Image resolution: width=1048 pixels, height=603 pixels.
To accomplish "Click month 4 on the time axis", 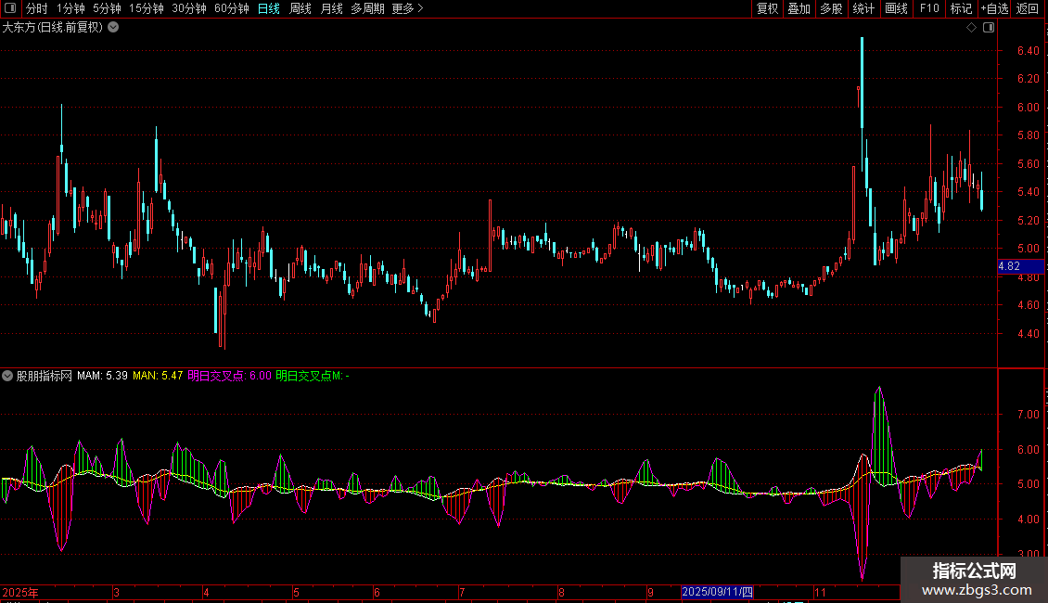I will click(206, 592).
